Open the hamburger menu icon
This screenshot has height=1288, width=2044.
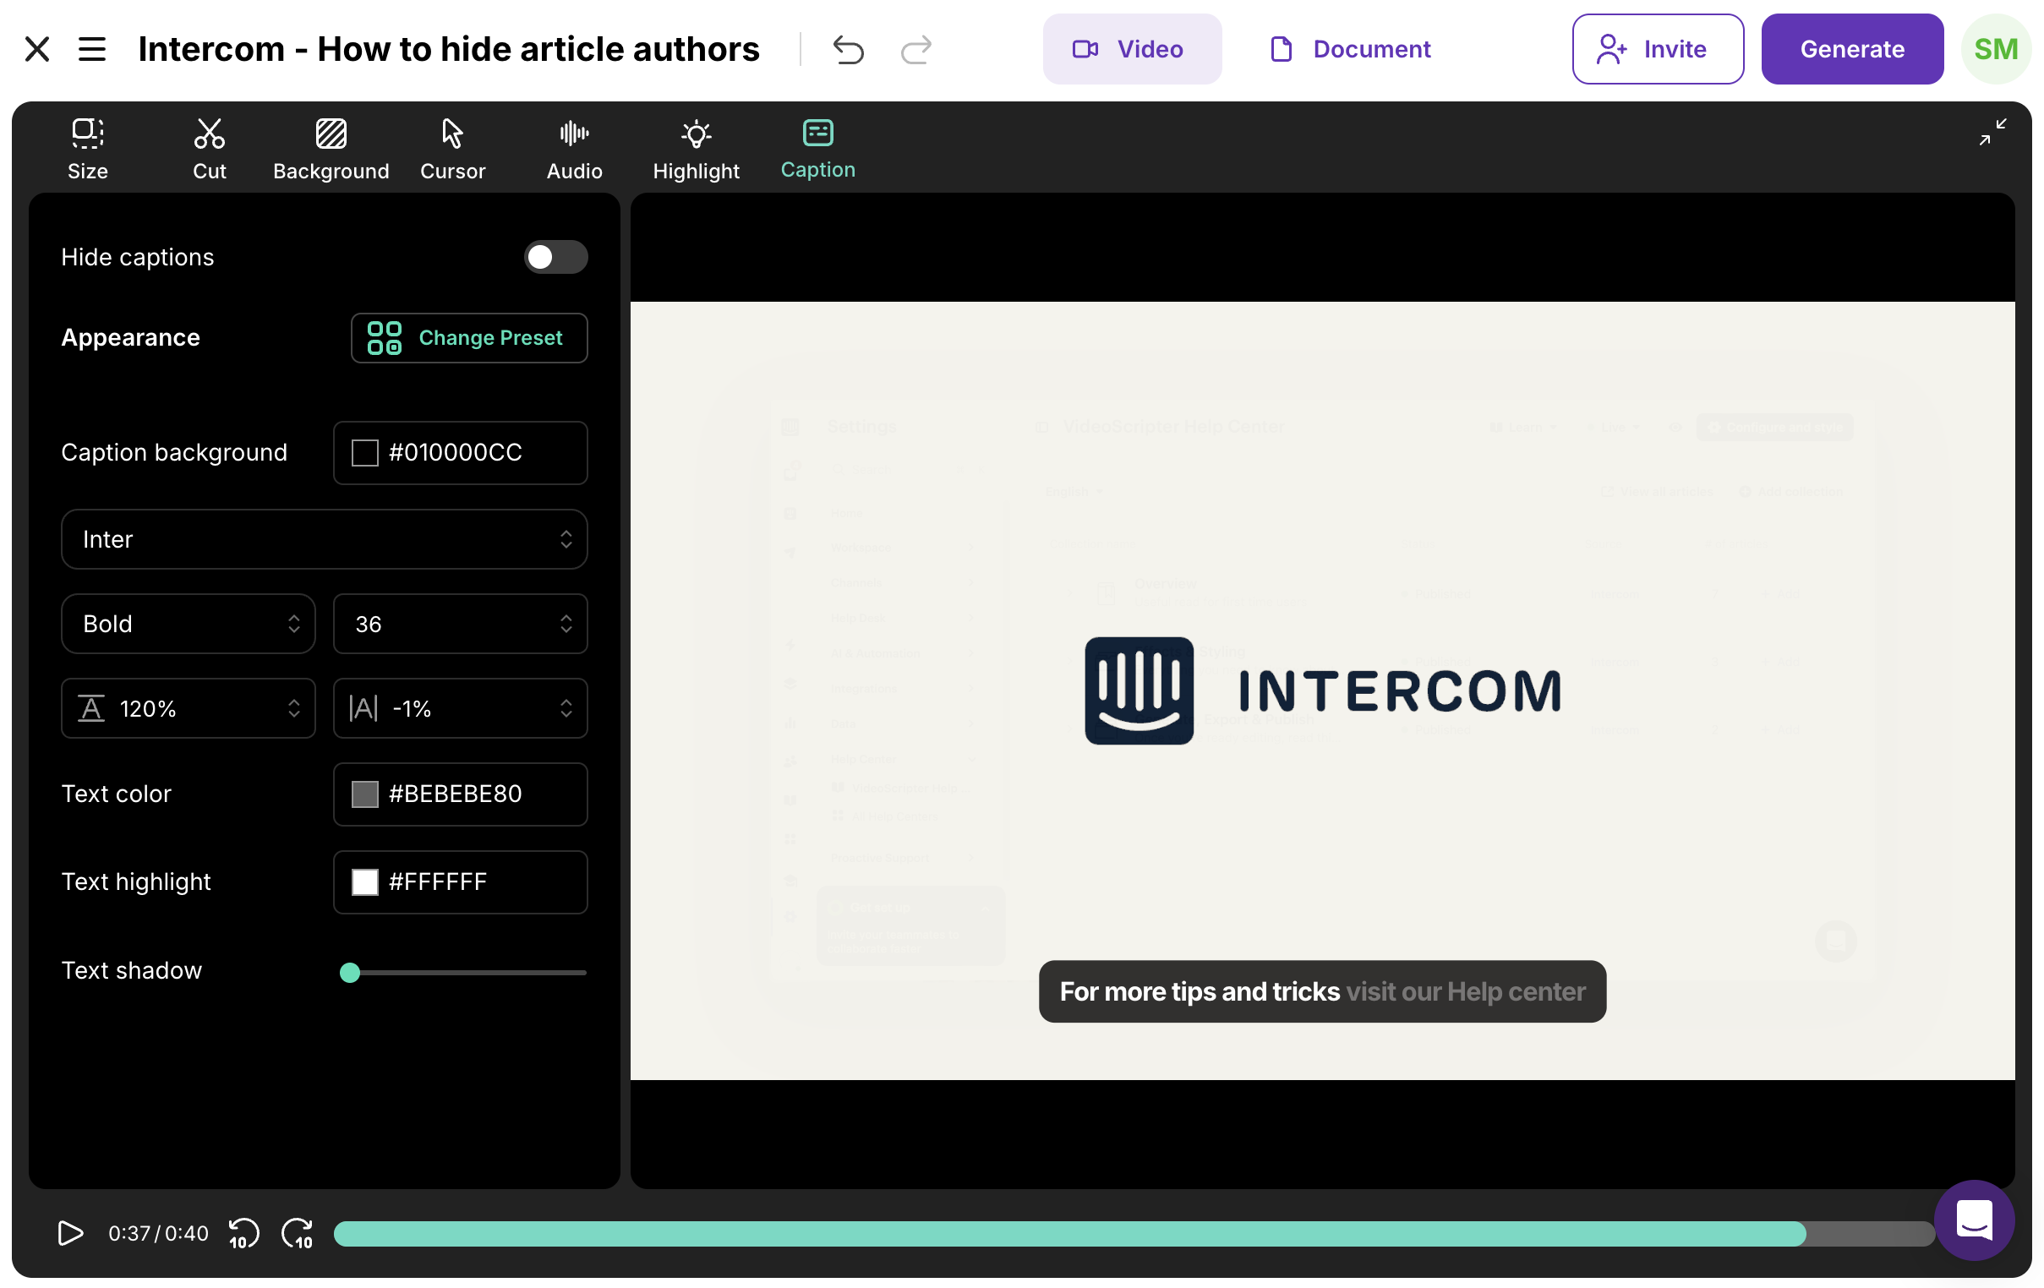[91, 49]
